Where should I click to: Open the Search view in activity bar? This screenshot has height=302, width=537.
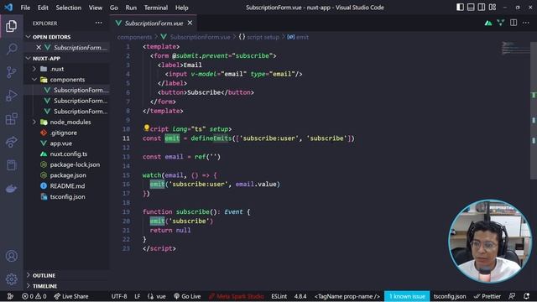tap(11, 49)
